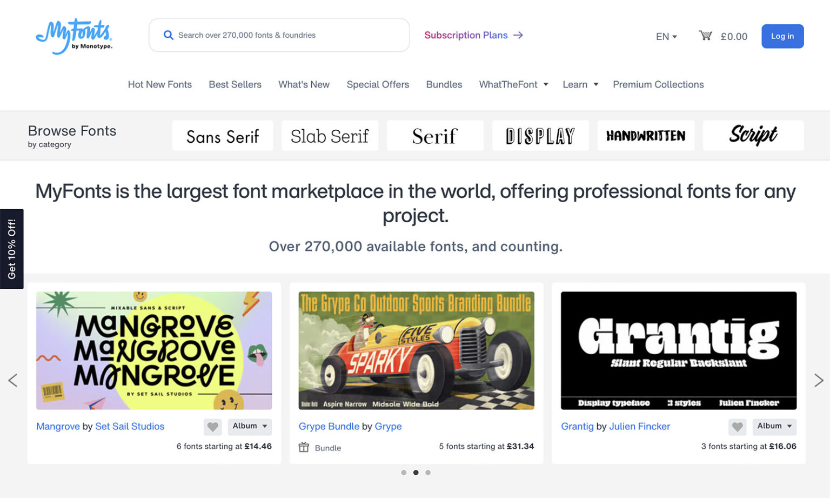Click the right carousel arrow
This screenshot has height=498, width=830.
818,380
